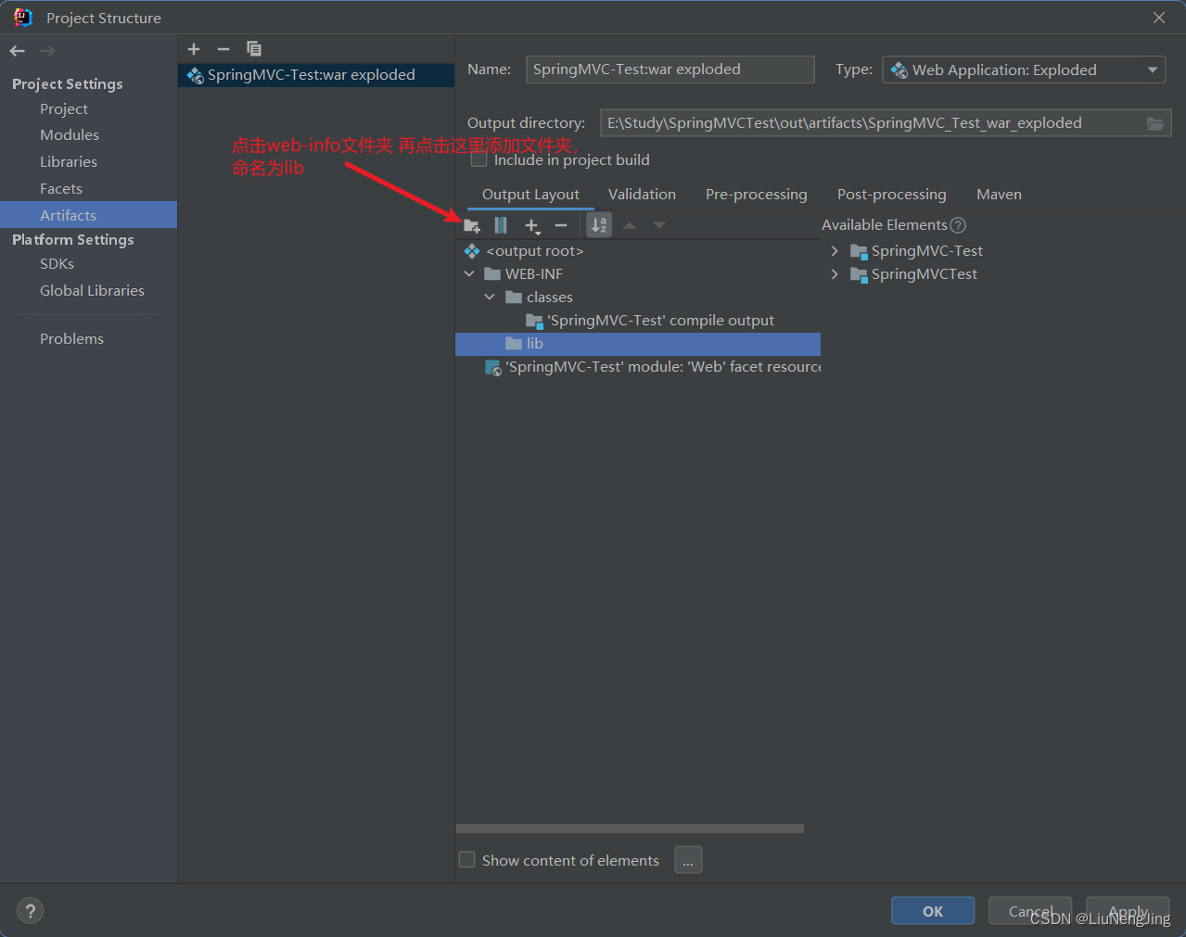Open the Pre-processing tab
This screenshot has height=937, width=1186.
point(757,195)
